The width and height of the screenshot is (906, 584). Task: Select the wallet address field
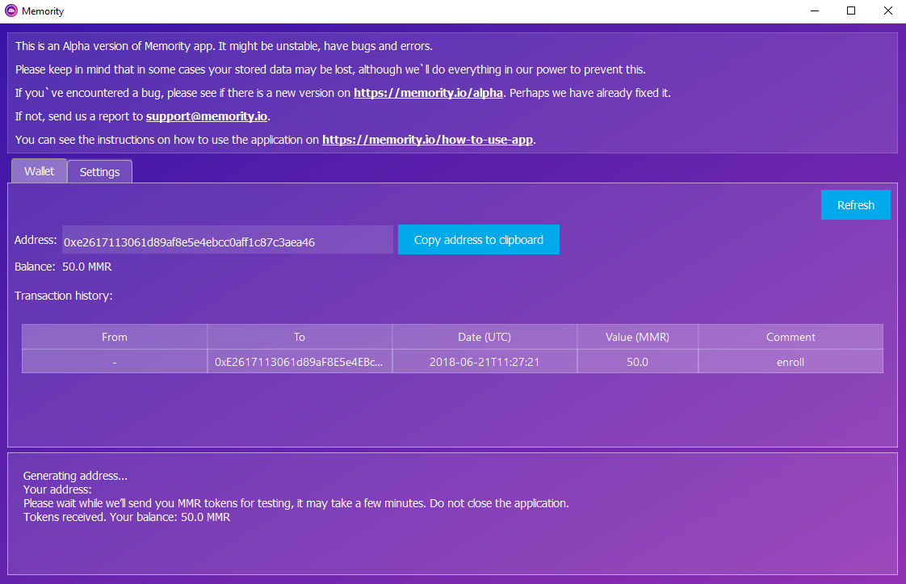tap(228, 240)
